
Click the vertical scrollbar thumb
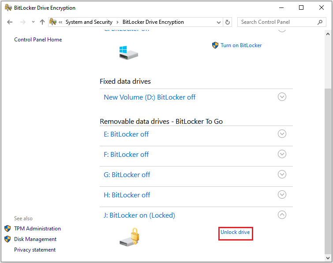tap(328, 171)
